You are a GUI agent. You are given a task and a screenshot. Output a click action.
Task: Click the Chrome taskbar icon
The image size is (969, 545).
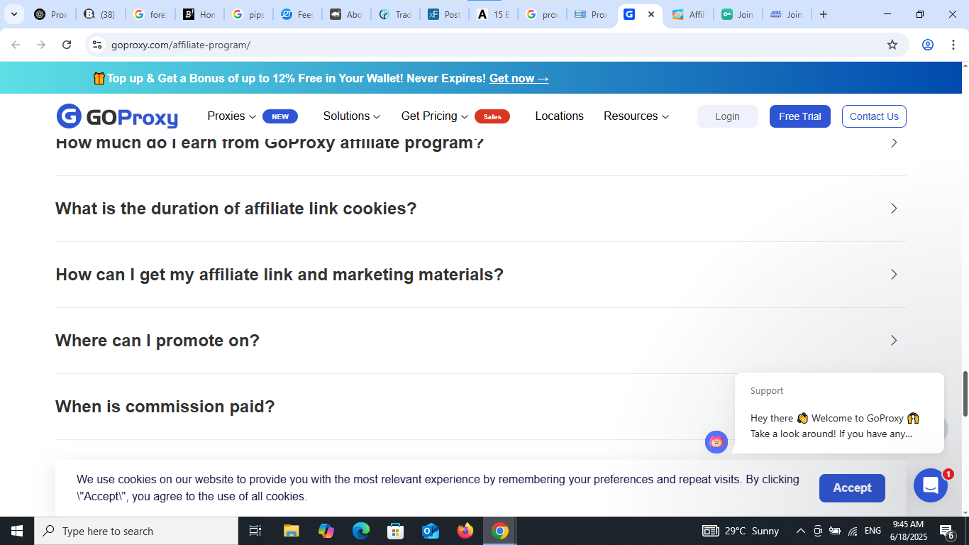[500, 531]
